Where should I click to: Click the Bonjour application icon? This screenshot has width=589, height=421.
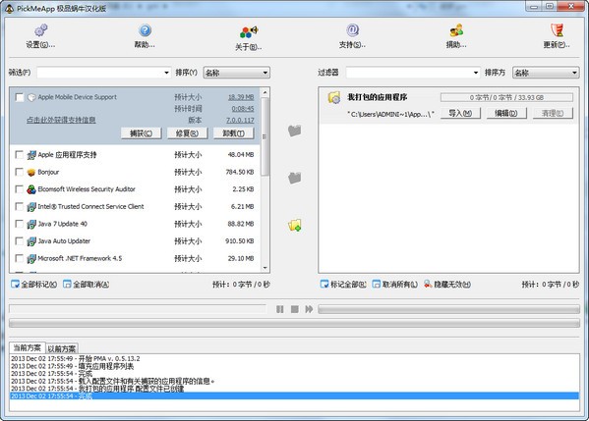click(x=31, y=172)
